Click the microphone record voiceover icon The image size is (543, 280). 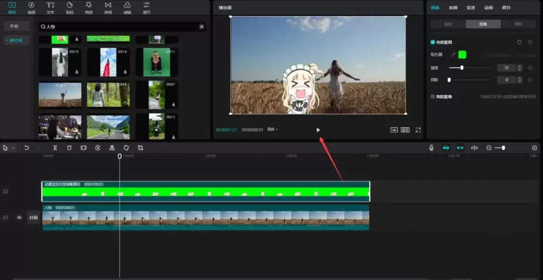431,148
